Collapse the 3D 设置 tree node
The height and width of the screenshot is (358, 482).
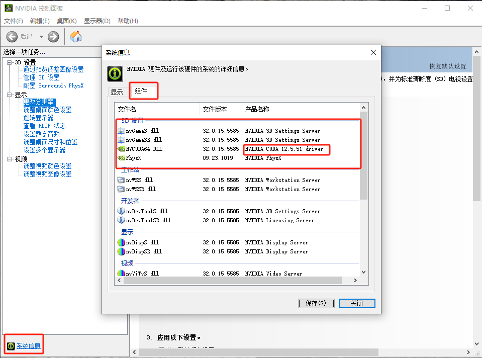[9, 62]
